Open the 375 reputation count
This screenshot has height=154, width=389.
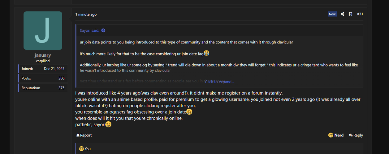point(61,88)
